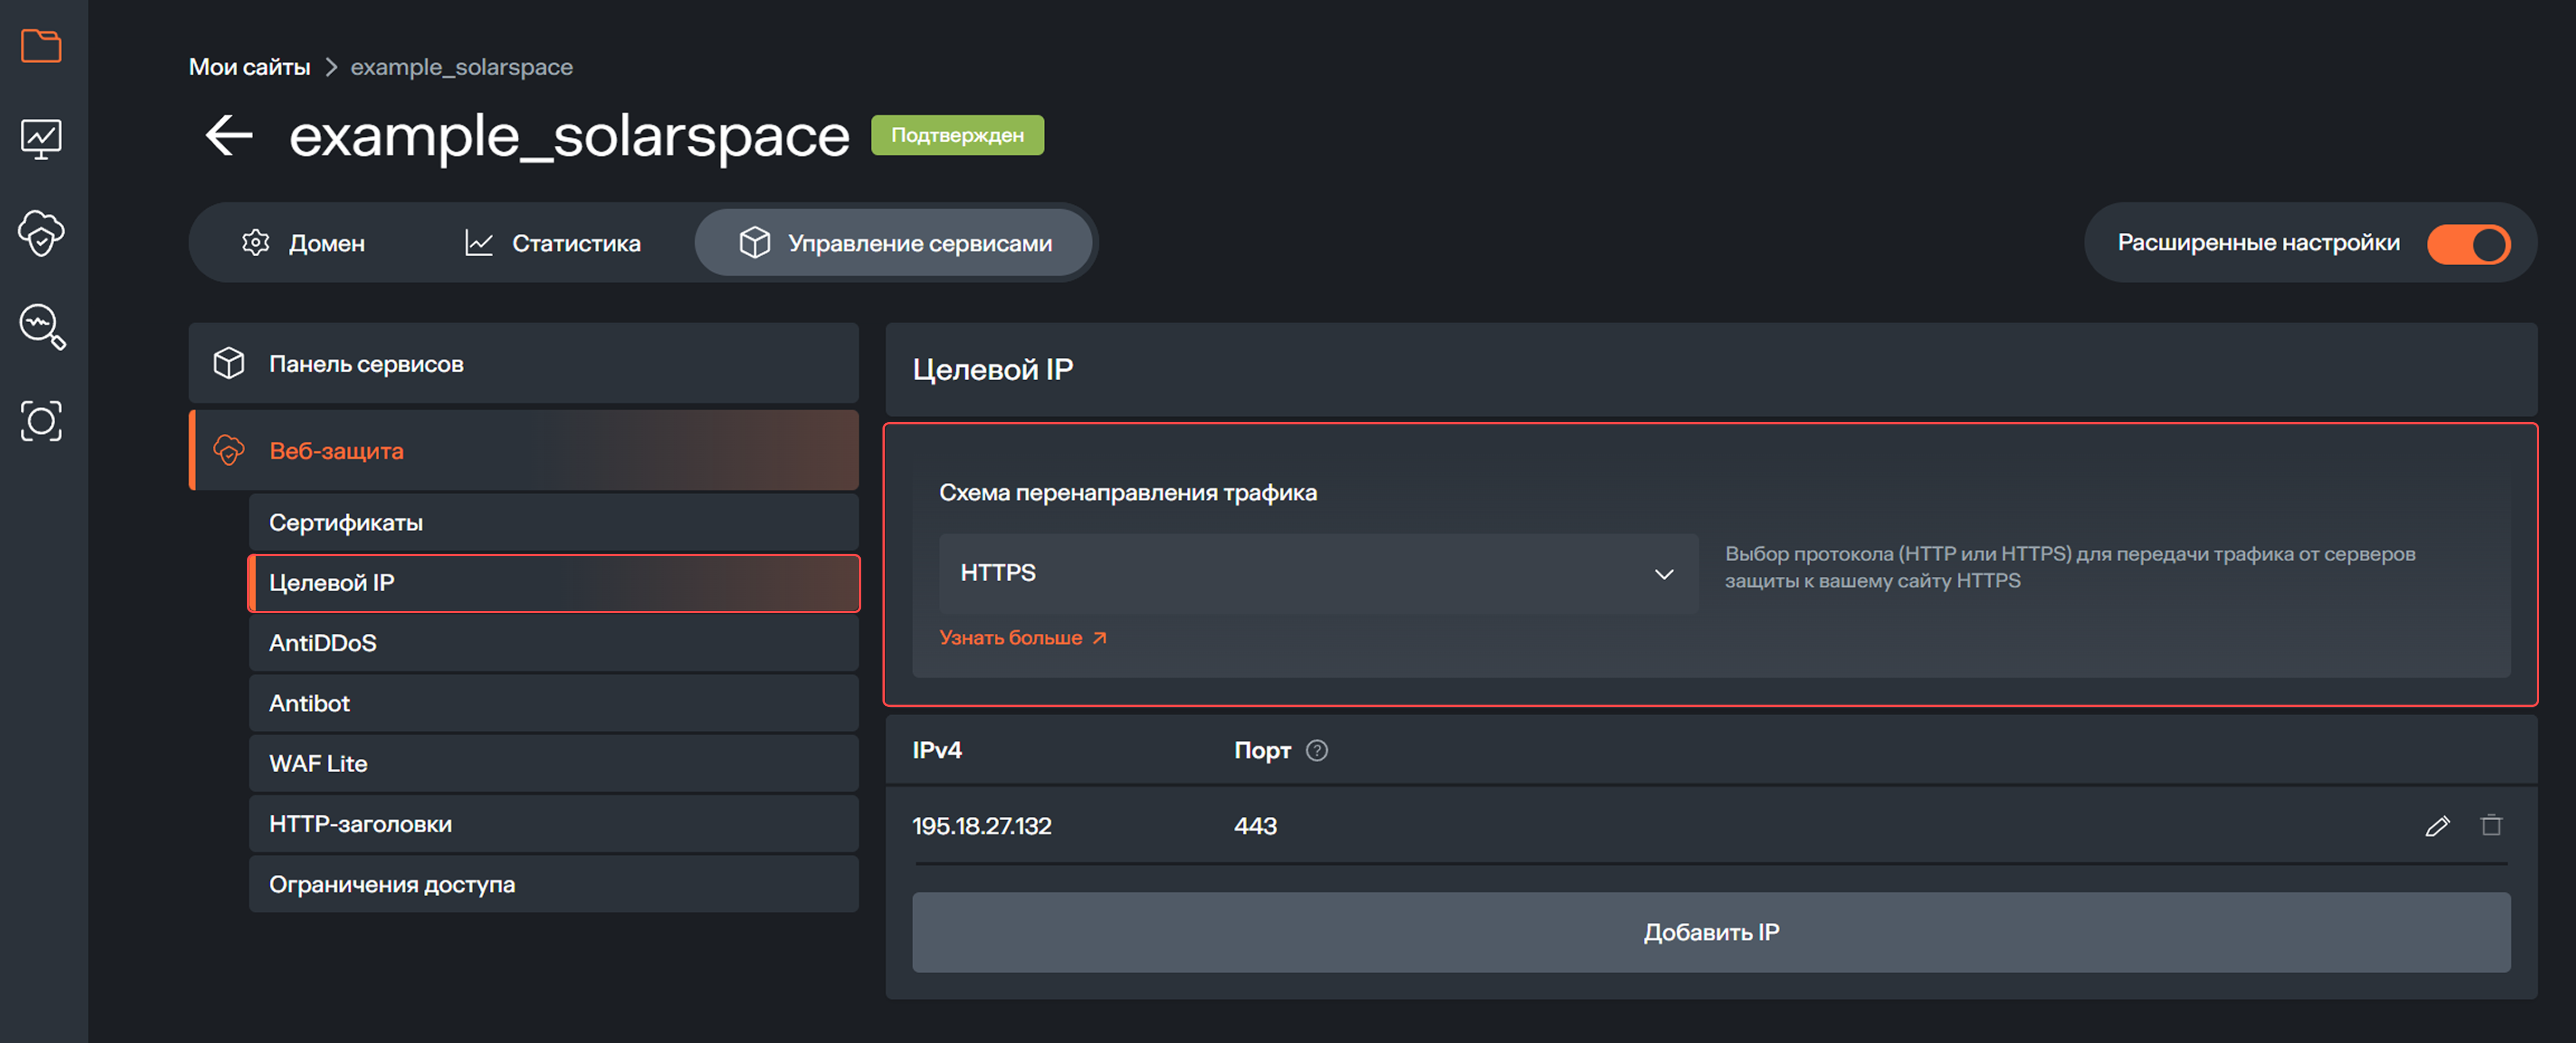Select AntiDDoS in the Веб-защита menu
Screen dimensions: 2576x1043
click(x=322, y=642)
